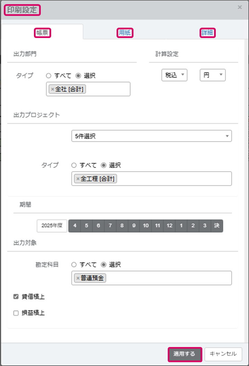Toggle month 12 in the period selector

pos(169,226)
